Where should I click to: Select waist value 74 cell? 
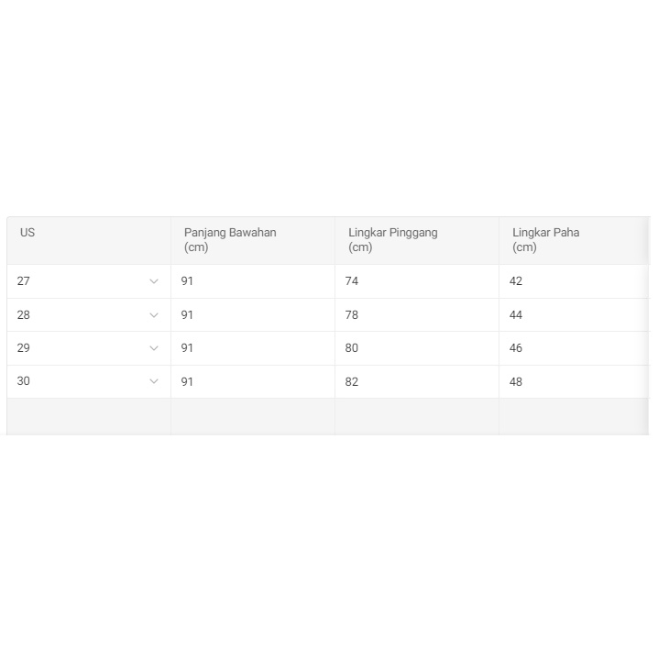(x=352, y=281)
